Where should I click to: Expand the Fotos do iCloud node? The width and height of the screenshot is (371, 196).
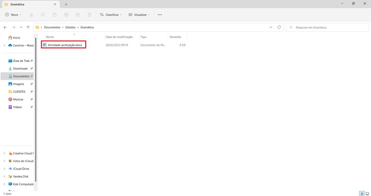click(x=4, y=161)
